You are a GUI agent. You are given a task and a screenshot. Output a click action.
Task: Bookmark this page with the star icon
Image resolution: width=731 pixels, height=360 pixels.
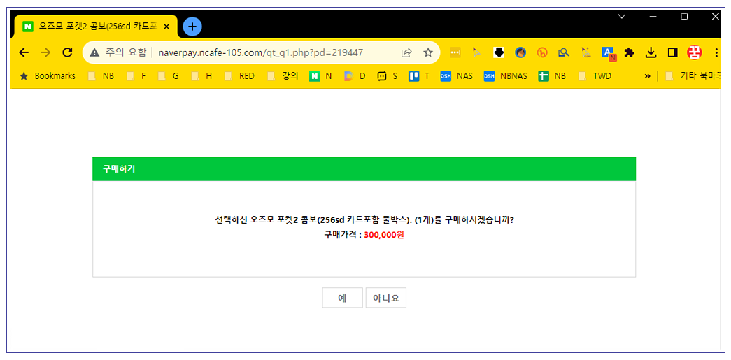point(428,52)
